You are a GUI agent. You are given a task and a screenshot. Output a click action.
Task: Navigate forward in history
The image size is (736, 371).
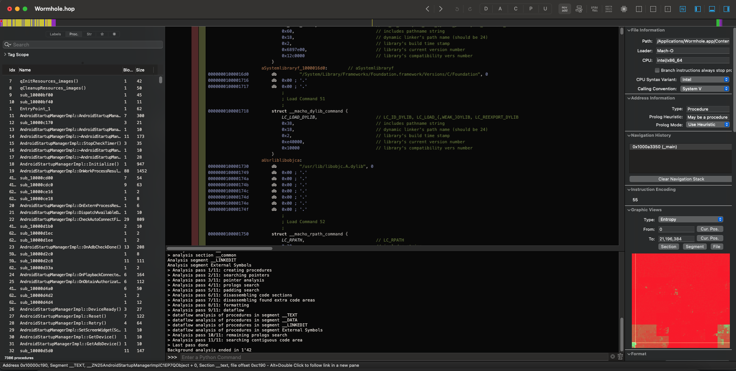pyautogui.click(x=441, y=9)
